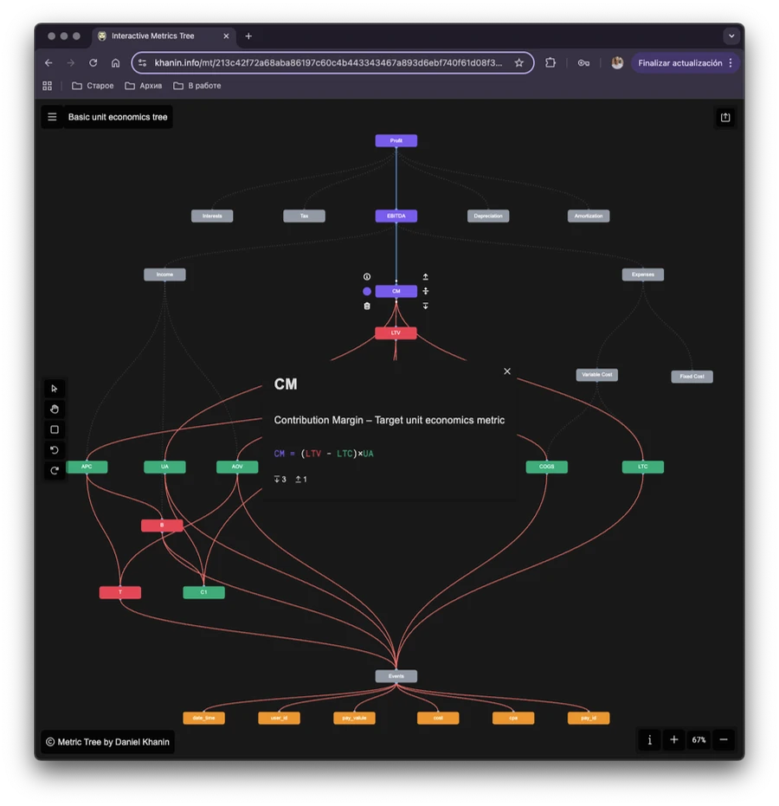Click the purple color dot beside CM node
Viewport: 779px width, 806px height.
click(367, 292)
